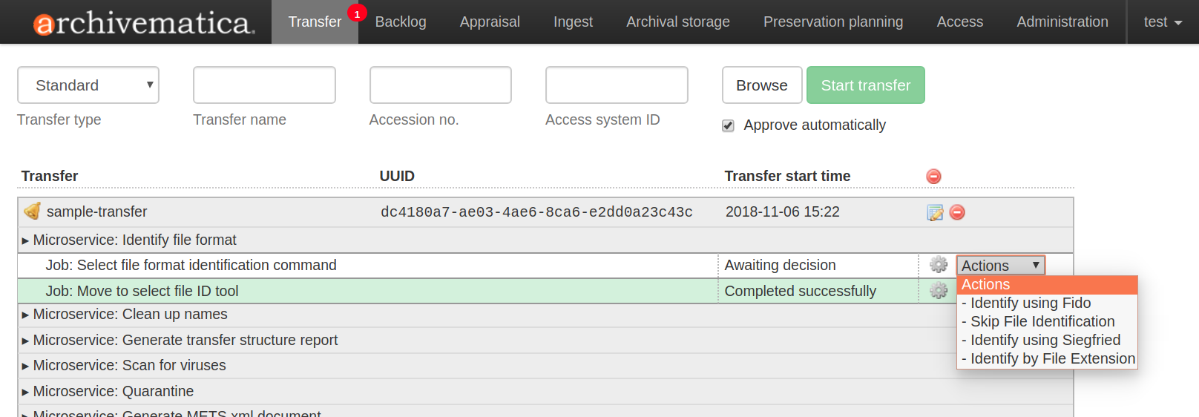Click the Transfer name input field
Screen dimensions: 1199x417
pyautogui.click(x=264, y=85)
